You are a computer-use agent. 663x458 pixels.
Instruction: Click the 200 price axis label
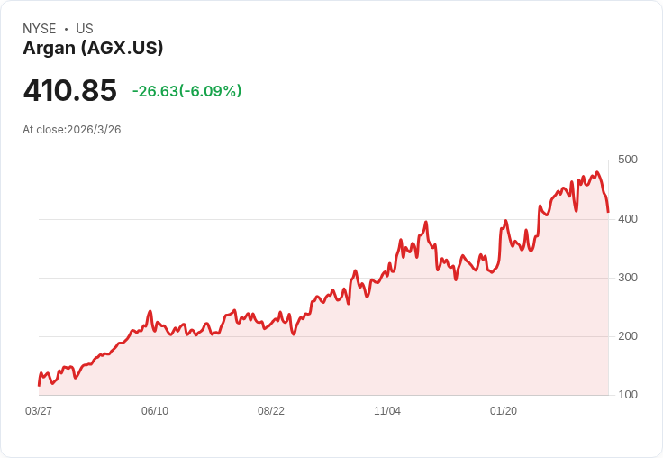627,336
